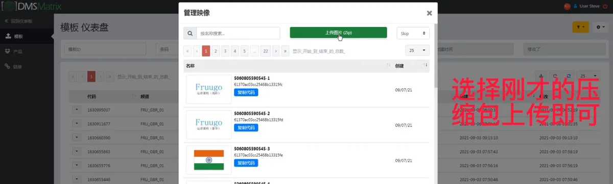Sort modal list by 名称 column header

pyautogui.click(x=288, y=66)
